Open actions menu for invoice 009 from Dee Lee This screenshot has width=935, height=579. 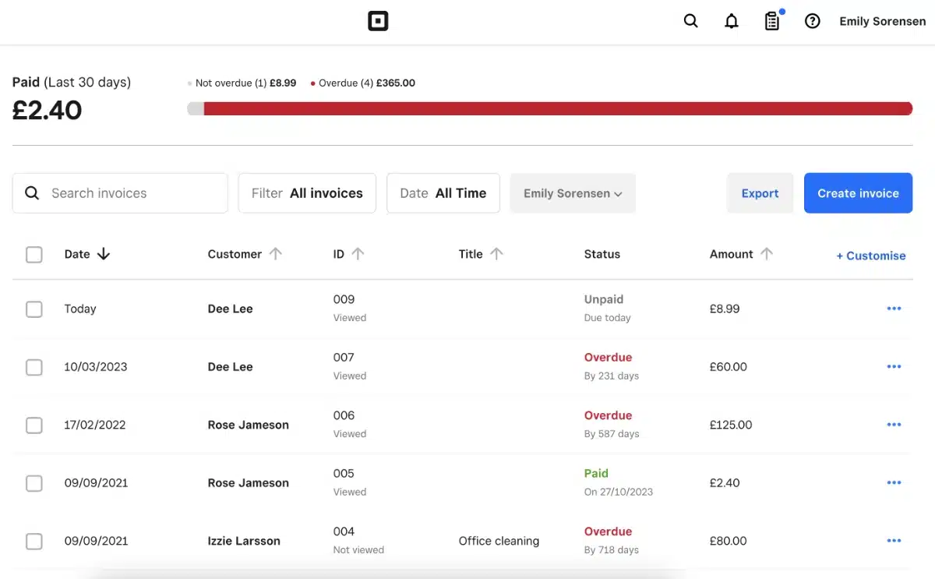[894, 308]
